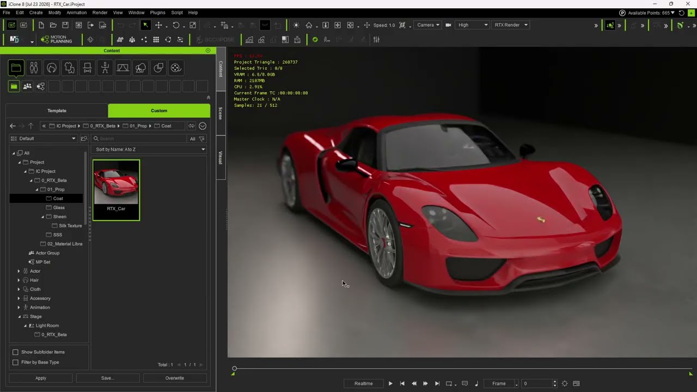The image size is (697, 392).
Task: Create a new project file
Action: tap(41, 25)
